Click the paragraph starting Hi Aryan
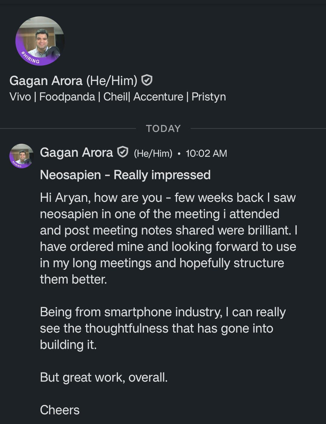This screenshot has width=326, height=424. [x=168, y=238]
